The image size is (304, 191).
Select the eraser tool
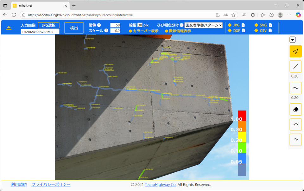pyautogui.click(x=295, y=109)
